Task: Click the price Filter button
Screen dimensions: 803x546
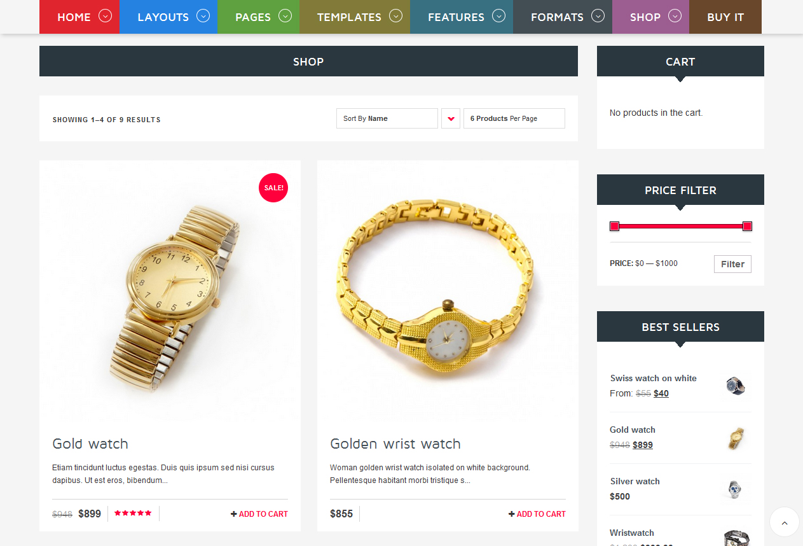Action: coord(732,264)
